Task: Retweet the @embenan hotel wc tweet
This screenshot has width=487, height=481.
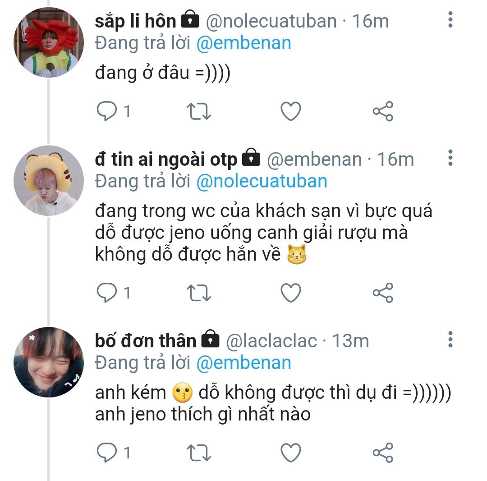Action: (199, 293)
